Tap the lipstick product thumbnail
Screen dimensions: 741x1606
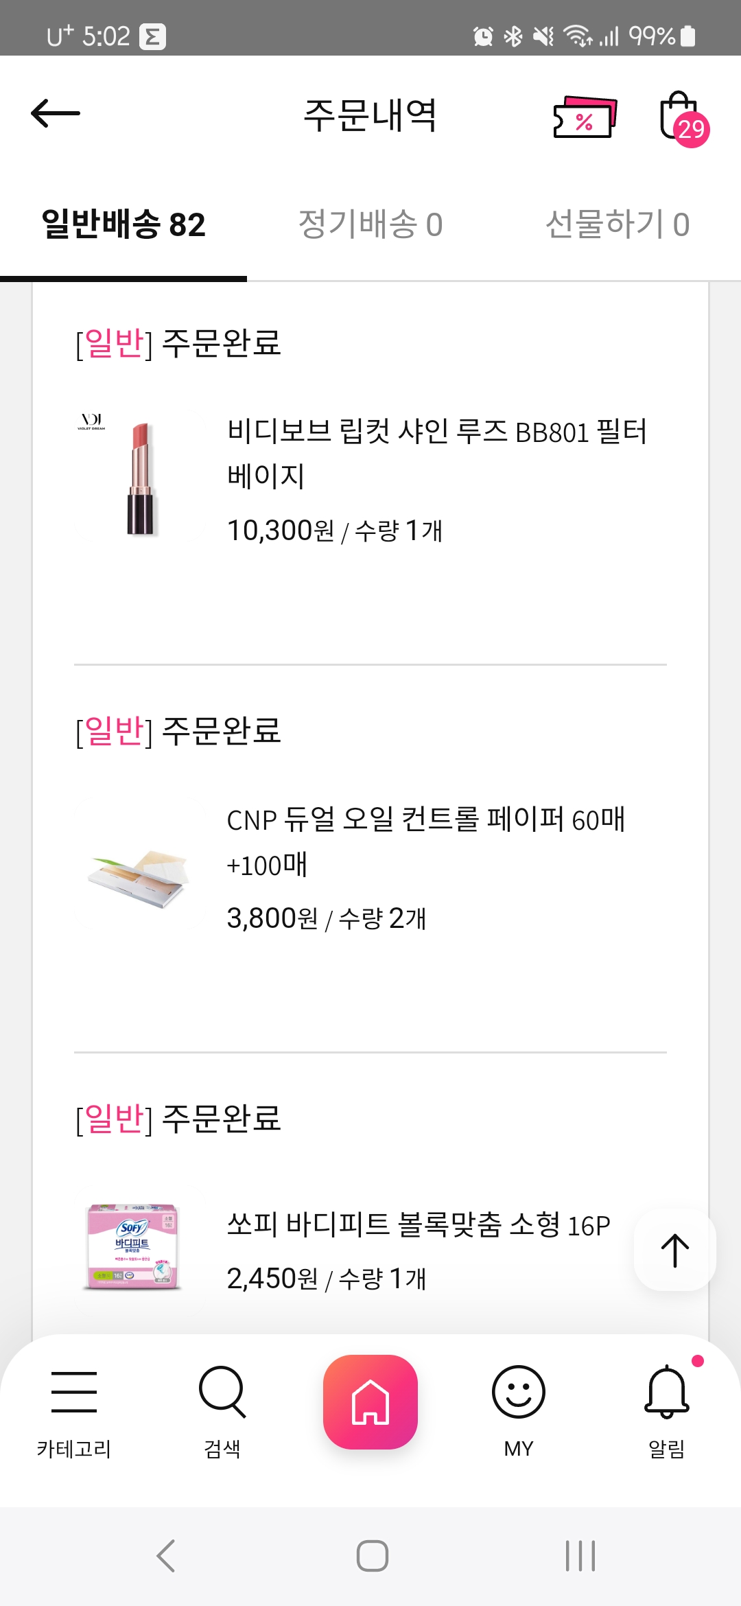pos(140,478)
